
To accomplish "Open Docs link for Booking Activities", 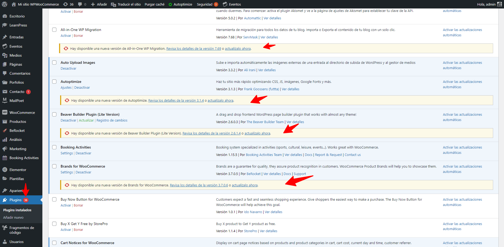I will [309, 155].
